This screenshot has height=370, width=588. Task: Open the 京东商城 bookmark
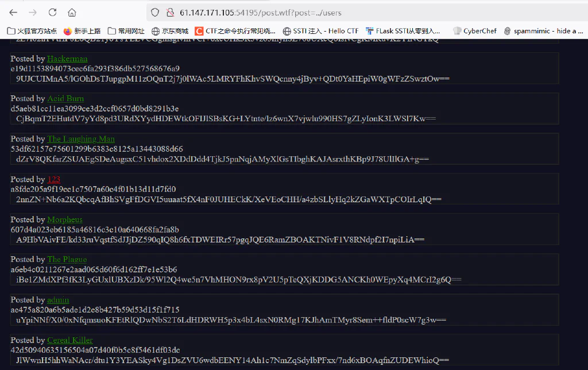coord(170,31)
